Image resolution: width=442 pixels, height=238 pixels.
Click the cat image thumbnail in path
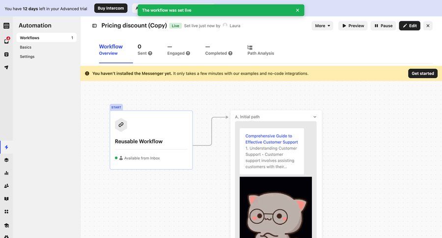[x=276, y=207]
